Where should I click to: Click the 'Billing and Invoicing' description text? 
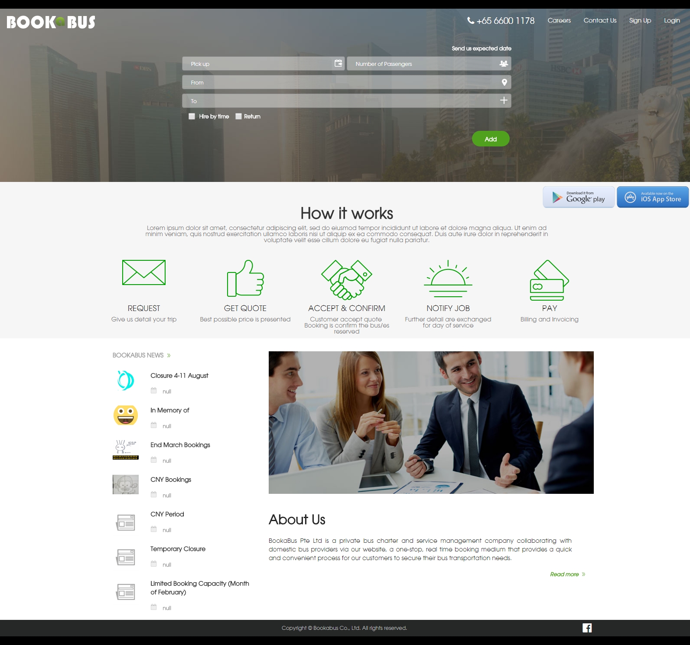pyautogui.click(x=550, y=319)
